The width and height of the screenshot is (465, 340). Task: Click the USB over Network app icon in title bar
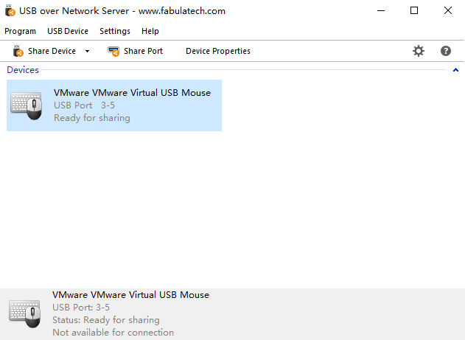10,11
